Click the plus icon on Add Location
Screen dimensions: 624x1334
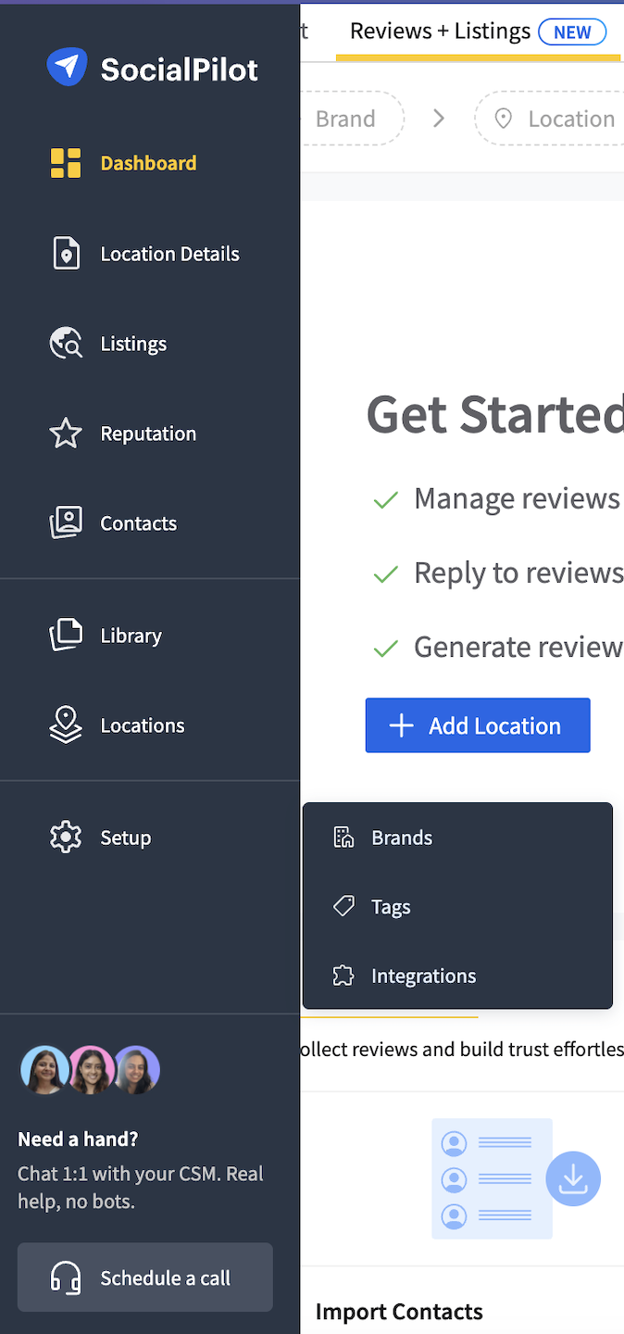pos(401,725)
